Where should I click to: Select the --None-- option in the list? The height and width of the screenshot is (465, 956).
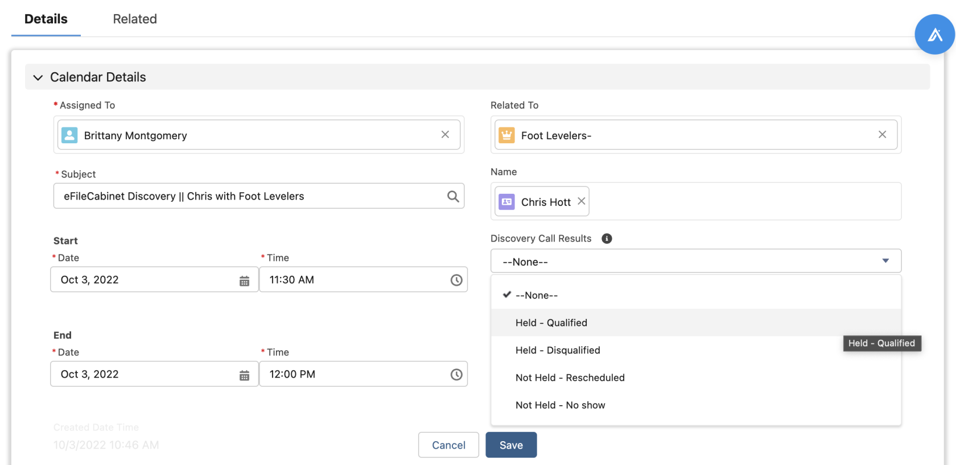pyautogui.click(x=696, y=295)
